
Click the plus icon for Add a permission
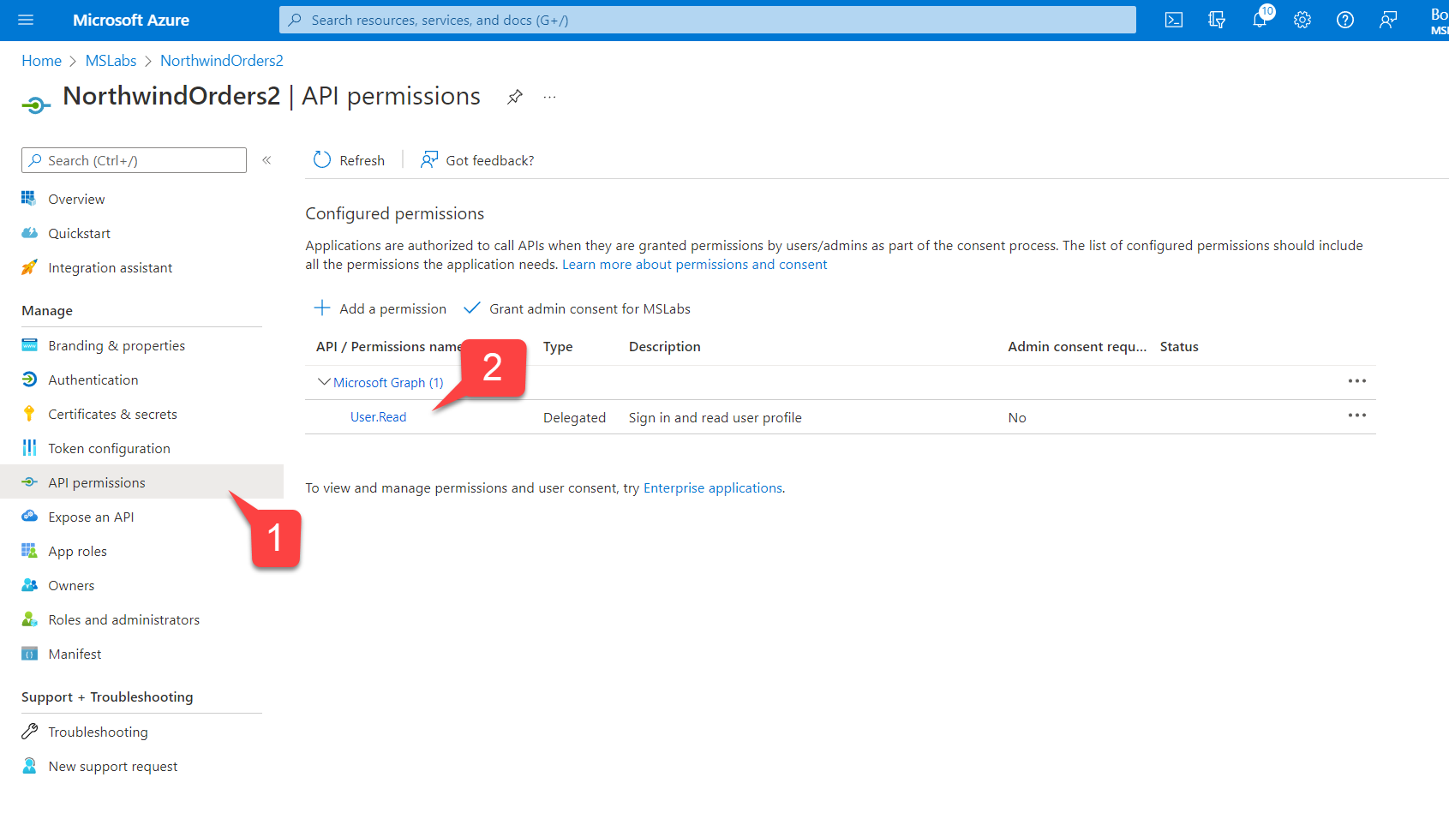pyautogui.click(x=322, y=308)
